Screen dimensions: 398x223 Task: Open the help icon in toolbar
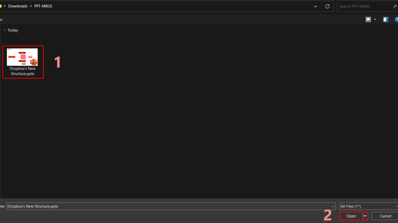396,19
